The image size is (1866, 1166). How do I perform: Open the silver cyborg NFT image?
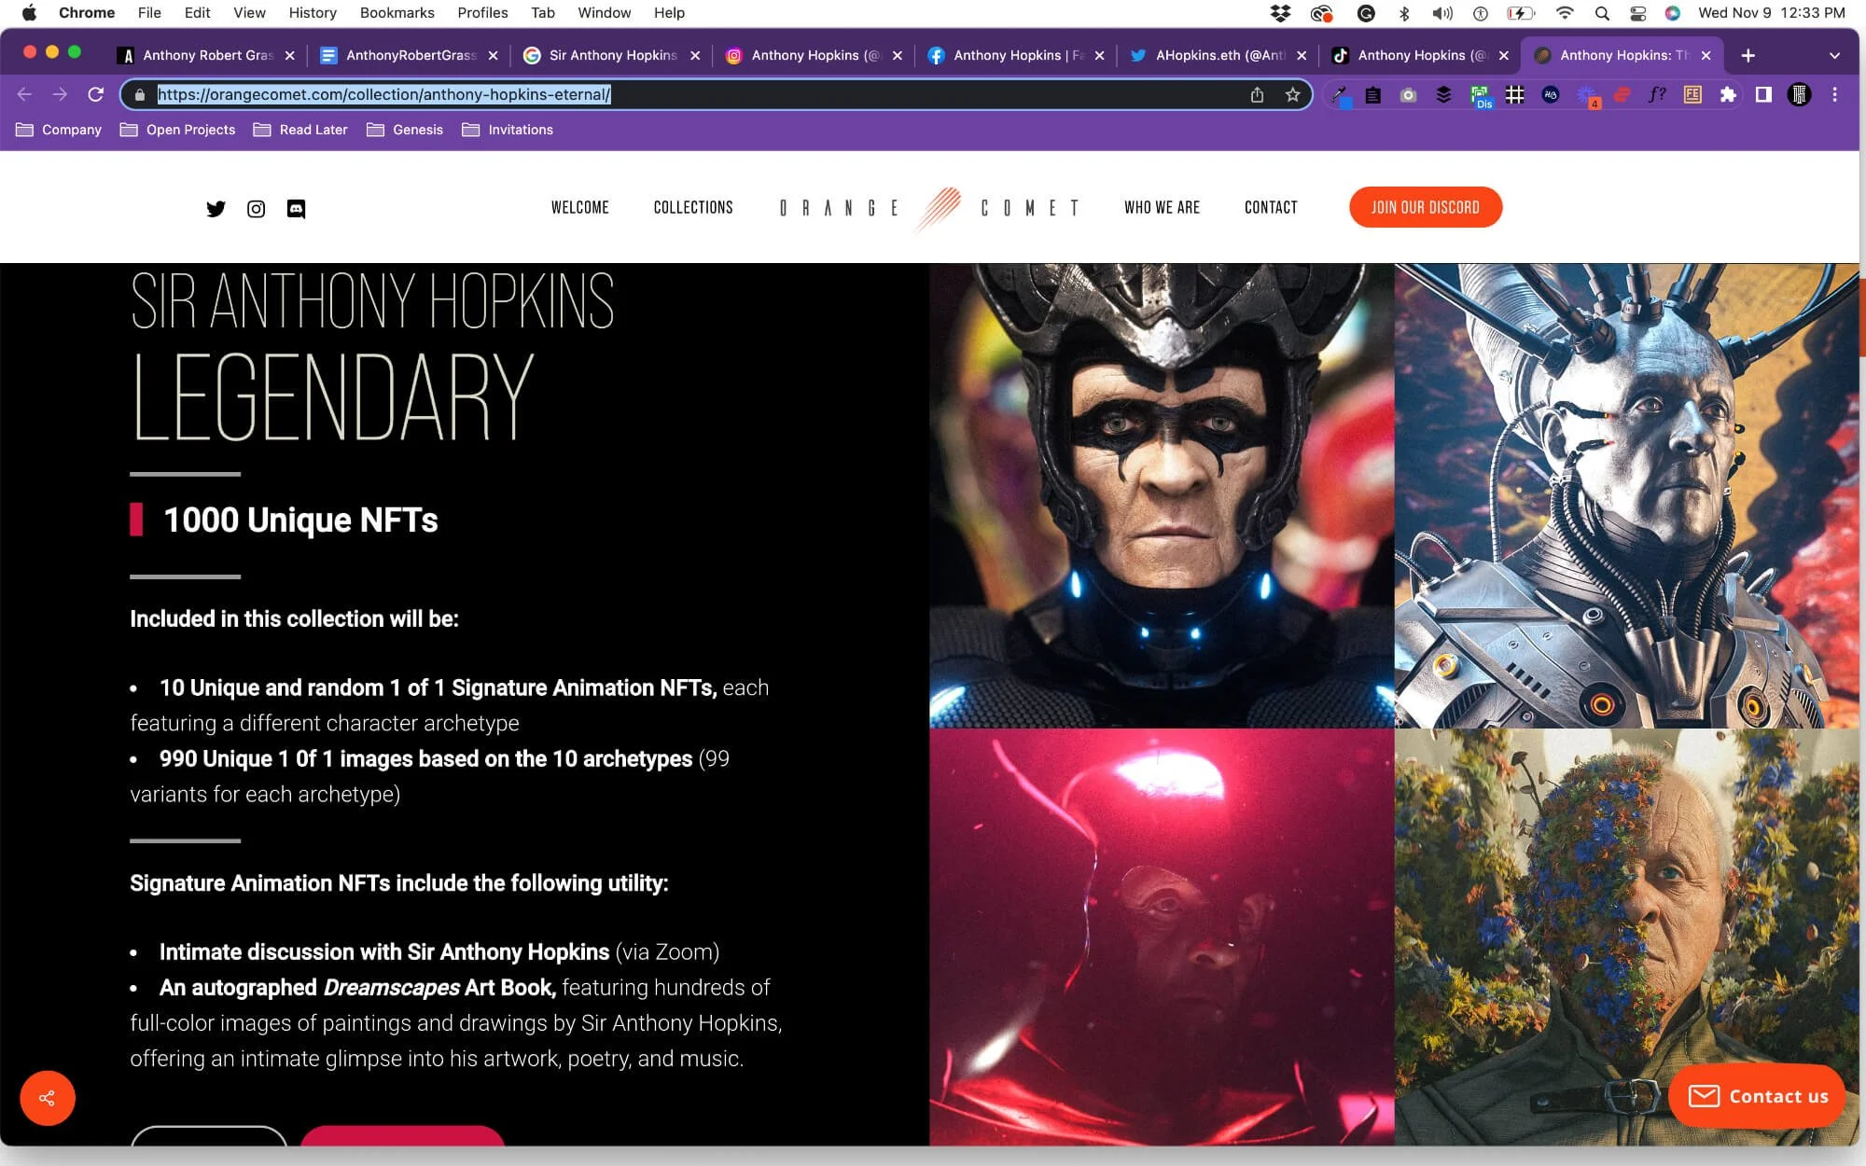(x=1626, y=495)
